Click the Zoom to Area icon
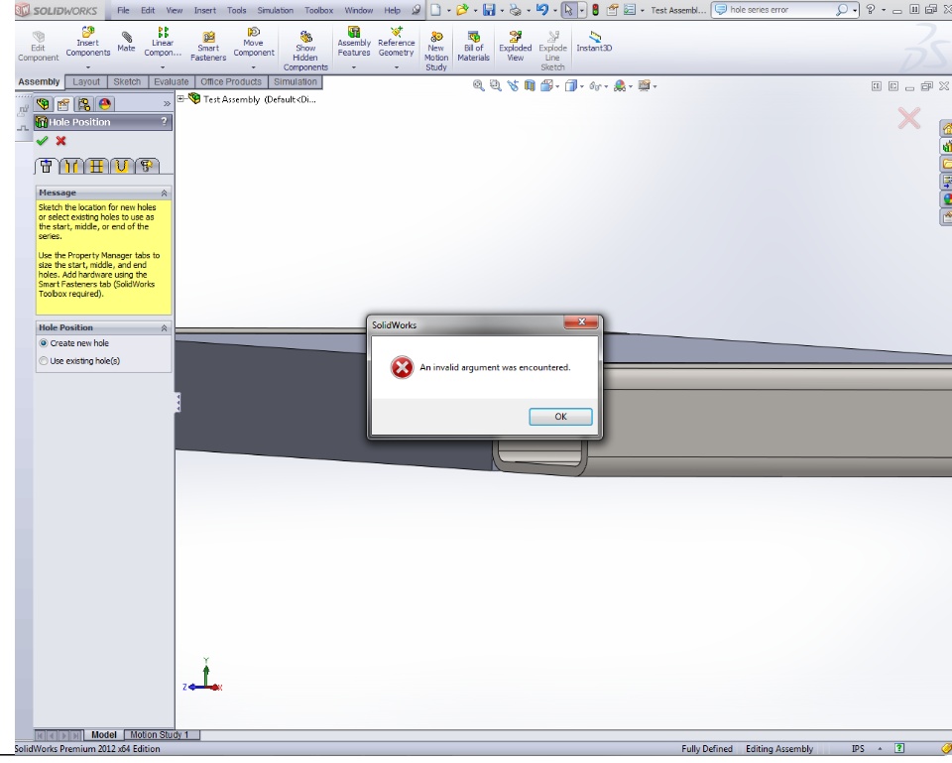 496,85
